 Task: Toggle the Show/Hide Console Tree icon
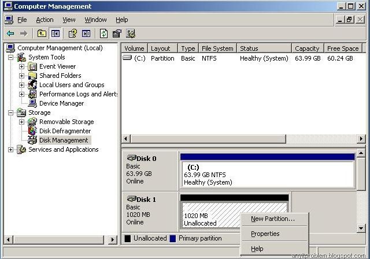pyautogui.click(x=55, y=33)
